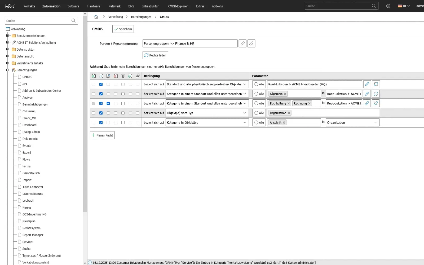Viewport: 424px width, 265px height.
Task: Click the delete trash icon in the header
Action: tap(123, 76)
